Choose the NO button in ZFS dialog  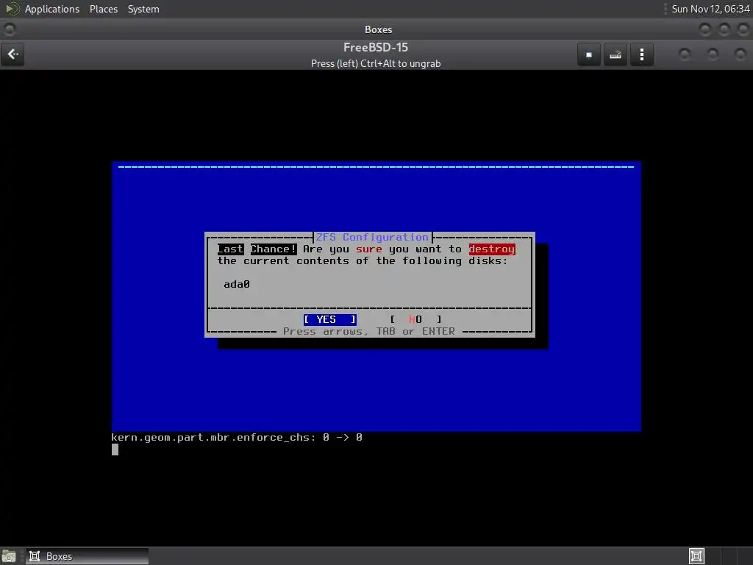(x=416, y=319)
